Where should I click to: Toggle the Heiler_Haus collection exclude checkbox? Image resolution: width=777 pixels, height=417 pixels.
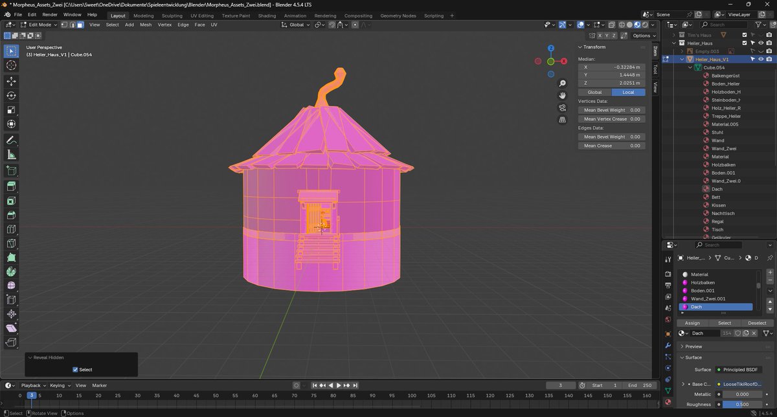745,43
